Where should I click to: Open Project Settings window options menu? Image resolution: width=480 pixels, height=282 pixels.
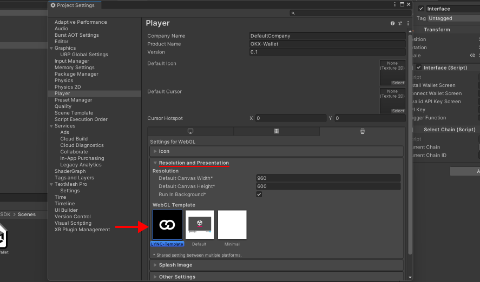[x=395, y=4]
